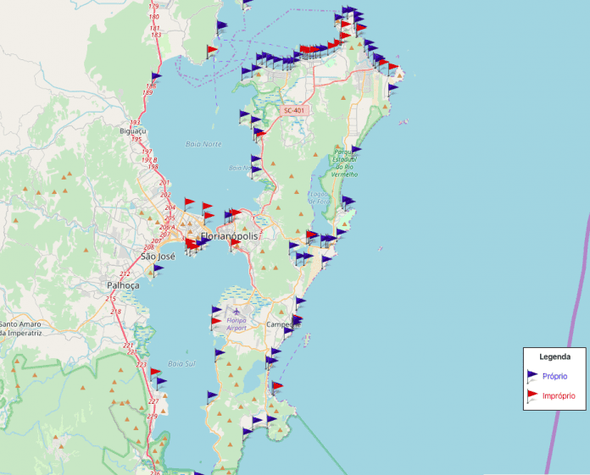Click the SC-401 road shield

[292, 110]
